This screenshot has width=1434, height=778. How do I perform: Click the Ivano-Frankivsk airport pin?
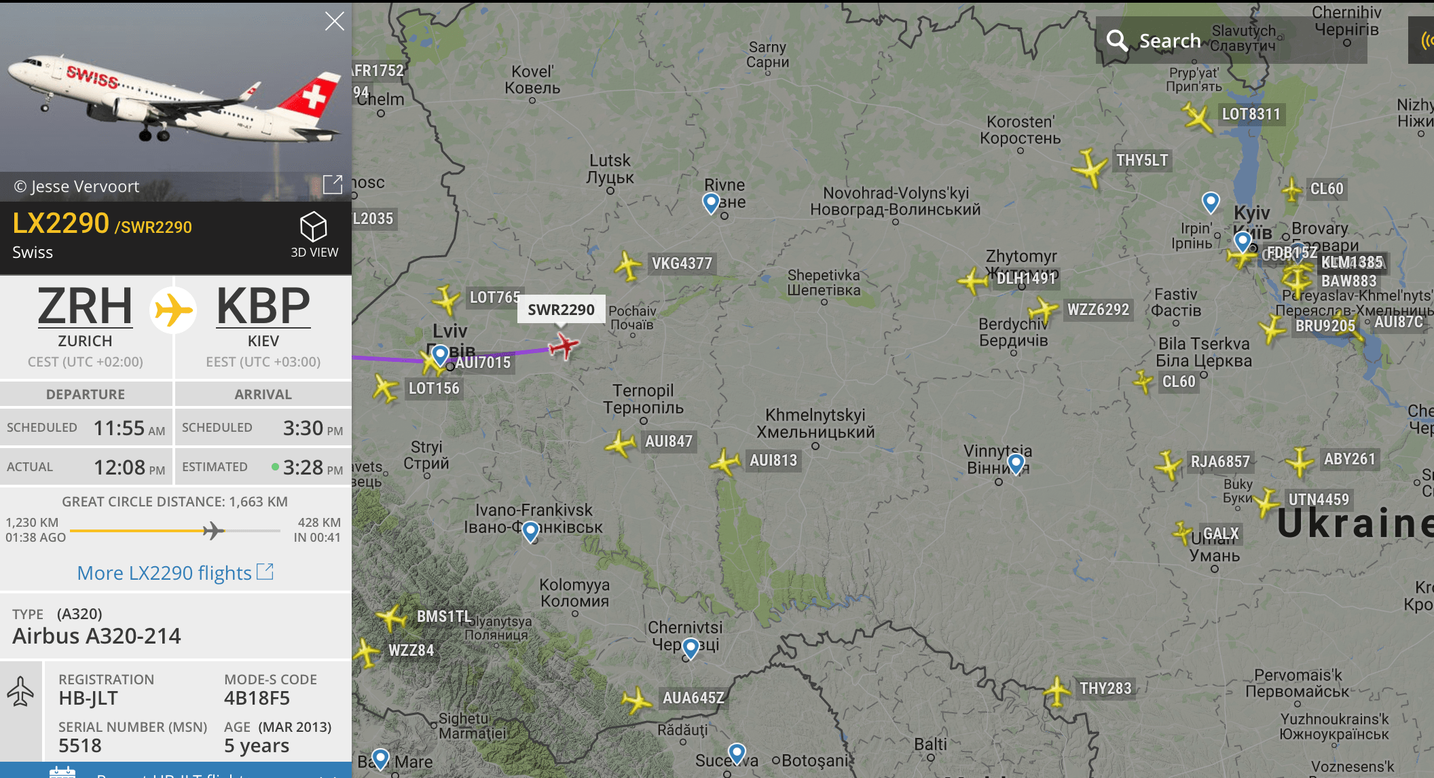531,532
